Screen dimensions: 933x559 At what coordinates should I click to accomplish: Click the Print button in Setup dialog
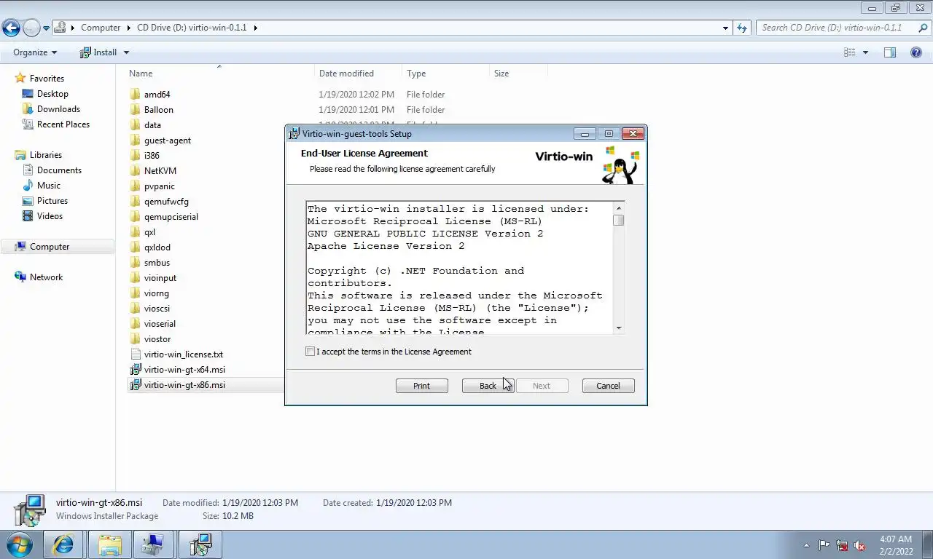tap(421, 386)
